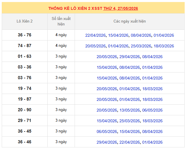The height and width of the screenshot is (150, 187).
Task: Select the pair cell "36 - 46"
Action: pyautogui.click(x=25, y=142)
